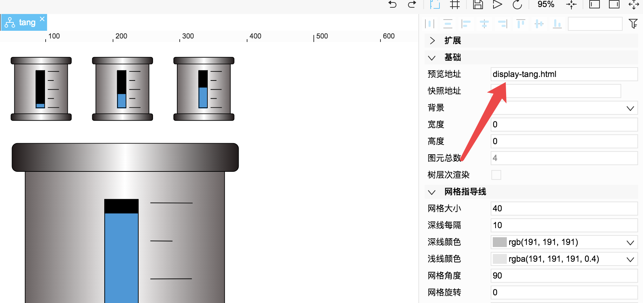Collapse the 基础 section
Screen dimensions: 643x303
pos(432,57)
